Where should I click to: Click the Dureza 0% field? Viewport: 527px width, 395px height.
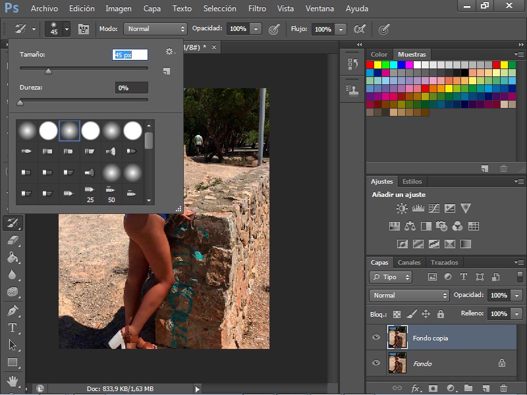pos(131,88)
